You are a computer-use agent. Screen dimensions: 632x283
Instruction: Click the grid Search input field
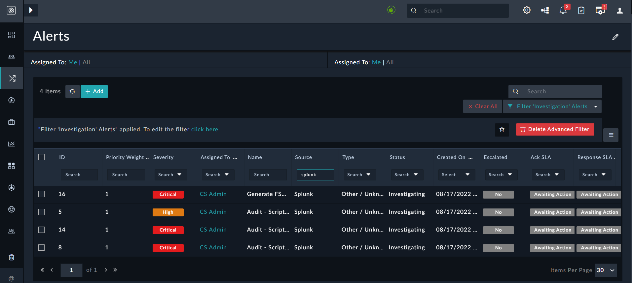(x=555, y=91)
